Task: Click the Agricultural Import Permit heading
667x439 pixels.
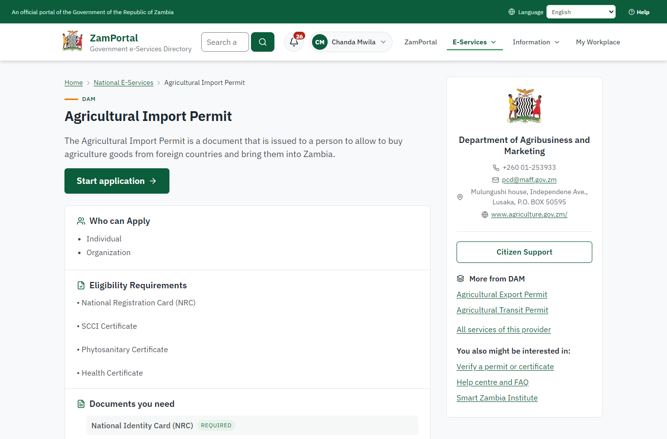Action: tap(148, 116)
